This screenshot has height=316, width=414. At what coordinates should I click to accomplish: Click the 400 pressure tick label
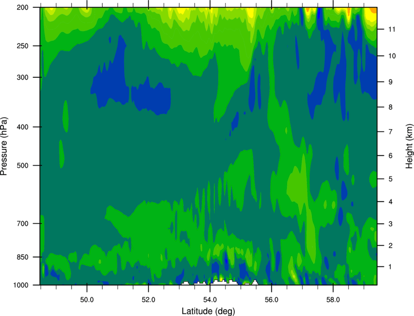click(x=22, y=127)
